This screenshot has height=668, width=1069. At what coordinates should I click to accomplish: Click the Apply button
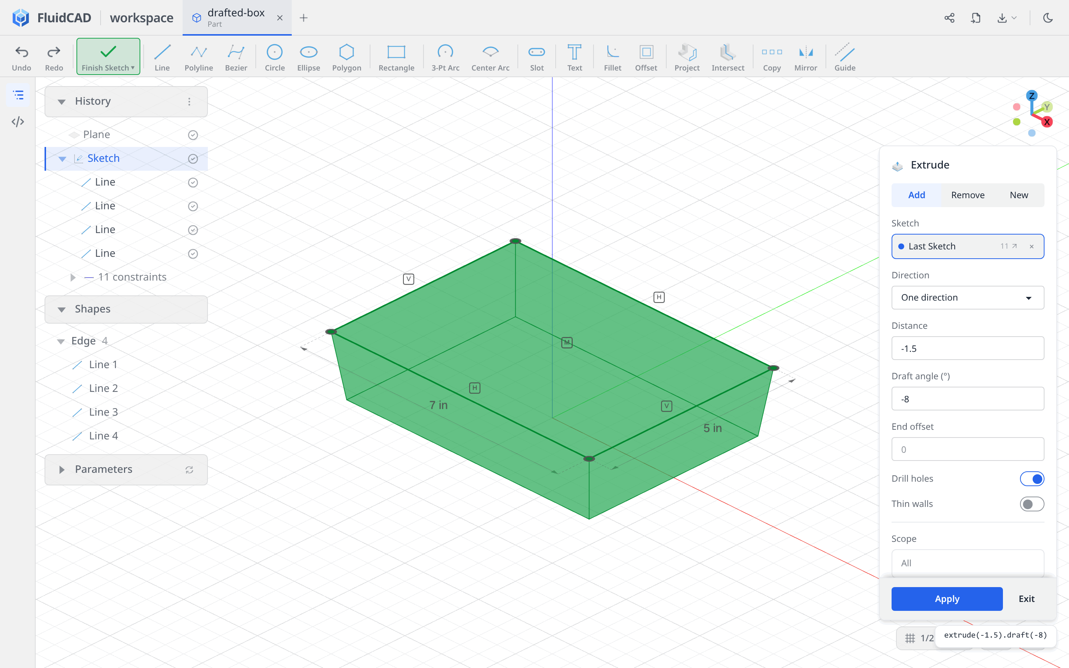tap(947, 599)
